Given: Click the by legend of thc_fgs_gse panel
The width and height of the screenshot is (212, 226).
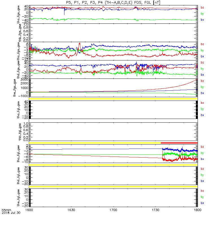Looking at the screenshot, I should (x=202, y=50).
